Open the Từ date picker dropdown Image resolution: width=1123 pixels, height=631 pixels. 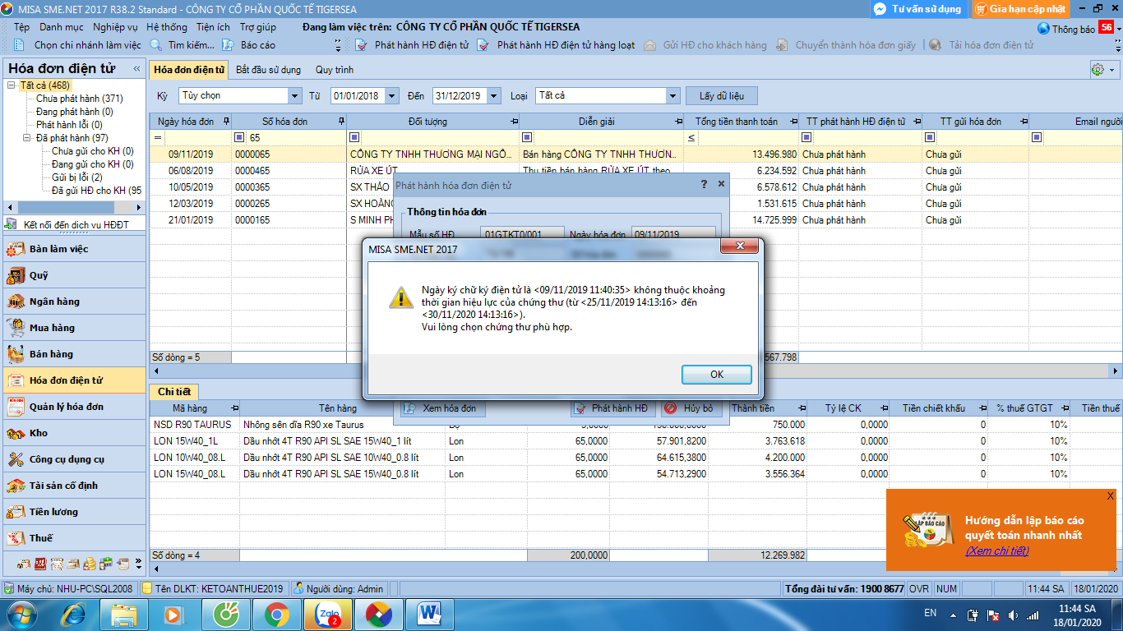point(391,96)
